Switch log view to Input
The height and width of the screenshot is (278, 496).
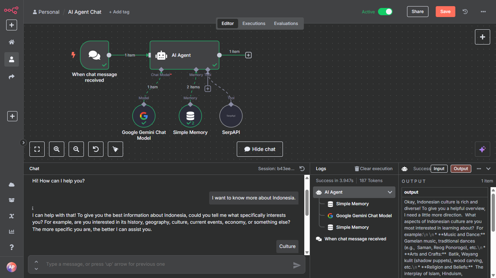pyautogui.click(x=439, y=169)
